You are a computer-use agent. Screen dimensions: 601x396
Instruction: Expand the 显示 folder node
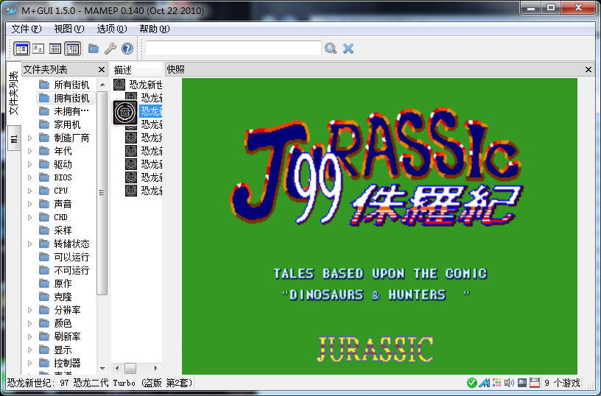click(x=30, y=350)
